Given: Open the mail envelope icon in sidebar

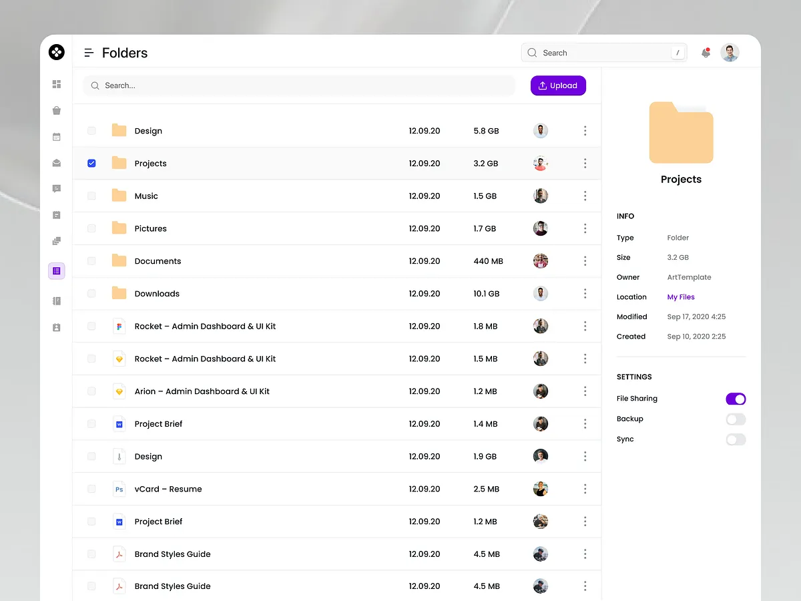Looking at the screenshot, I should (x=56, y=162).
